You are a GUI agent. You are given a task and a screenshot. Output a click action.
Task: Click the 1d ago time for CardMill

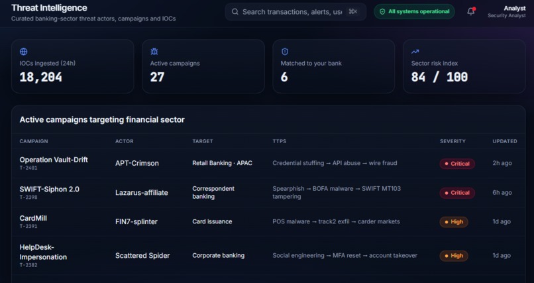pos(502,221)
